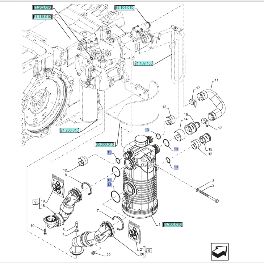Open reference link 35.104.010
Screen dimensions: 264x263
point(125,8)
